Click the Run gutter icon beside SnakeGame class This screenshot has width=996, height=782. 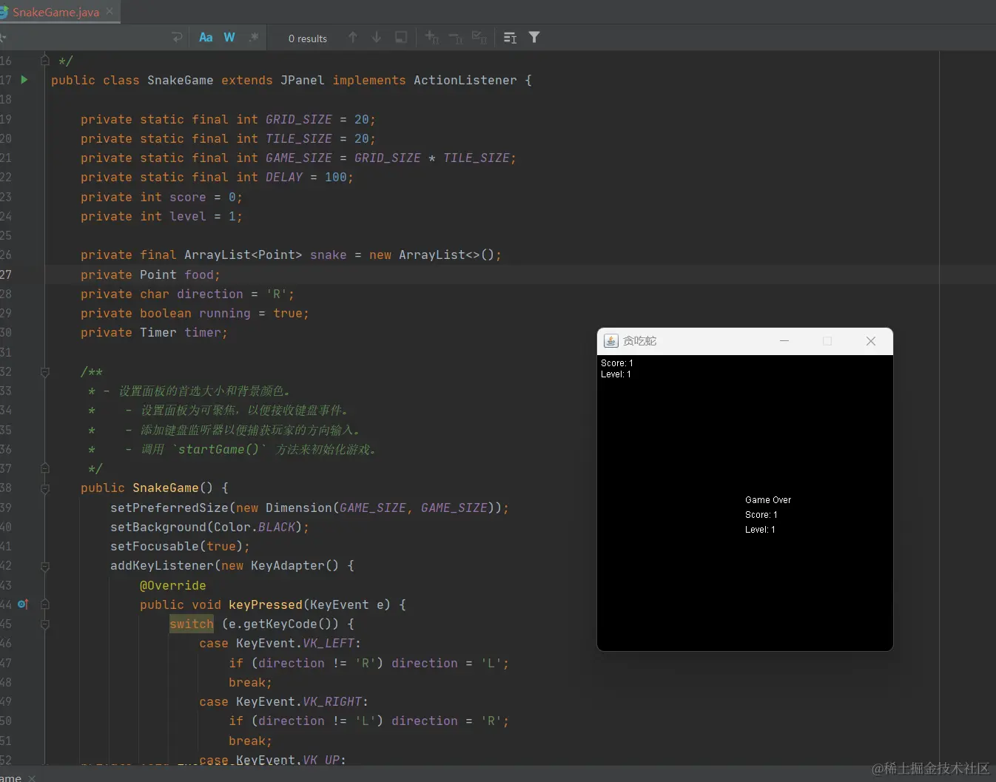click(24, 80)
